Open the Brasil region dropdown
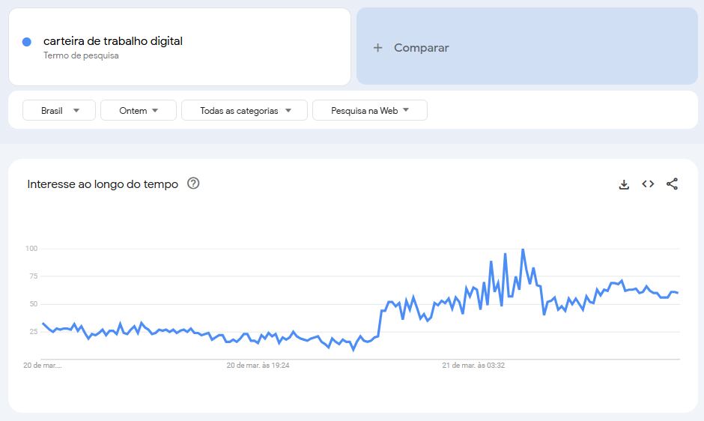This screenshot has width=704, height=421. [59, 110]
